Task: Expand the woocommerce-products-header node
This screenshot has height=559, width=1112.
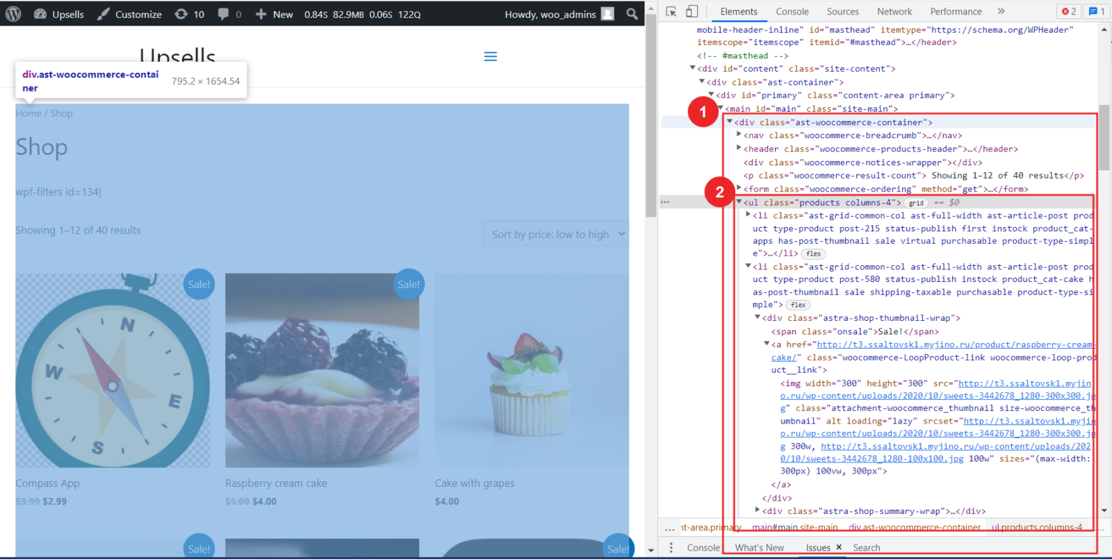Action: [739, 148]
